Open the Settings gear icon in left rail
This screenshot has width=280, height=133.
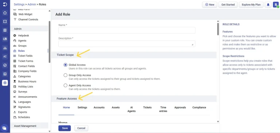click(5, 83)
